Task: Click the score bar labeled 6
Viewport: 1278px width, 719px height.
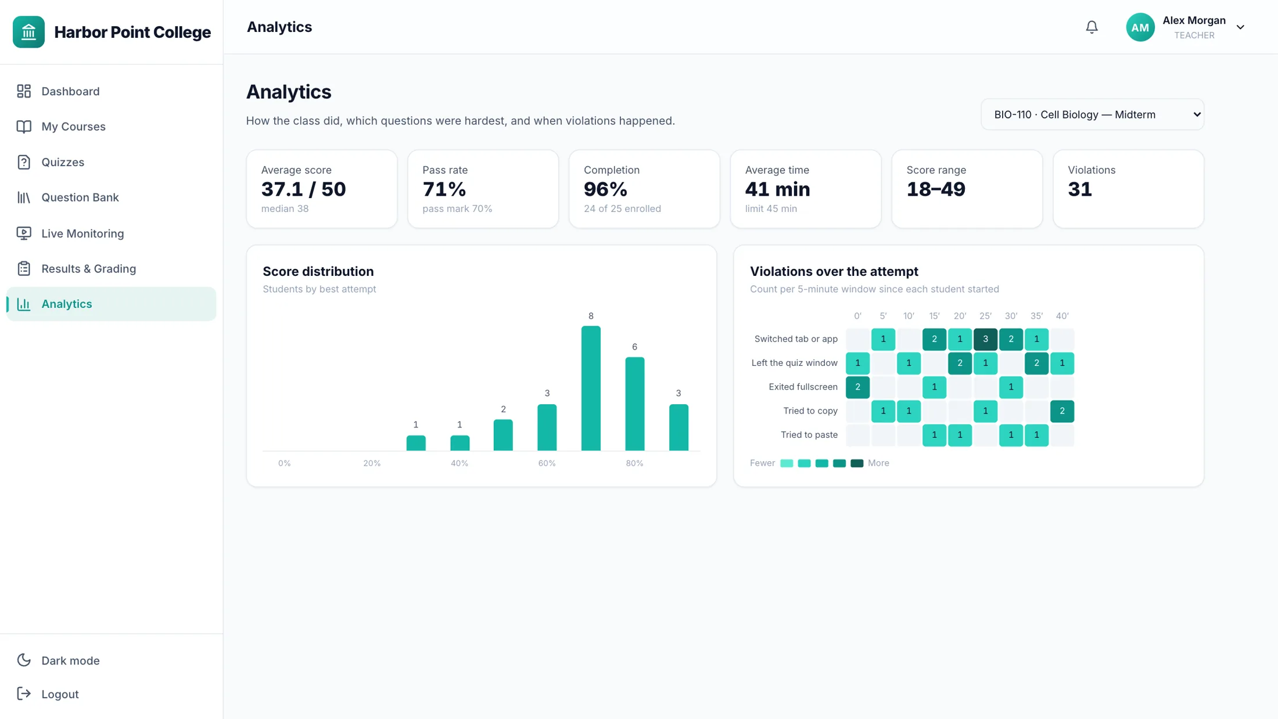Action: [x=634, y=404]
